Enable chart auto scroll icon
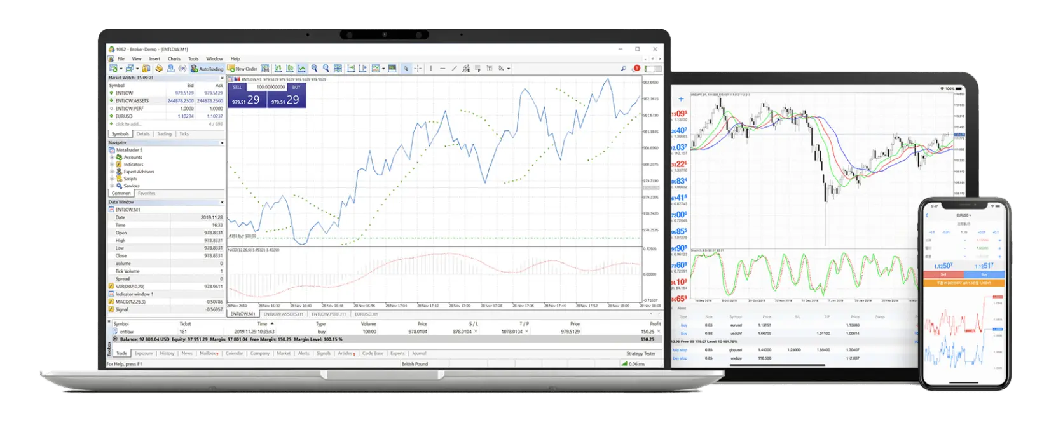This screenshot has height=432, width=1063. (350, 68)
